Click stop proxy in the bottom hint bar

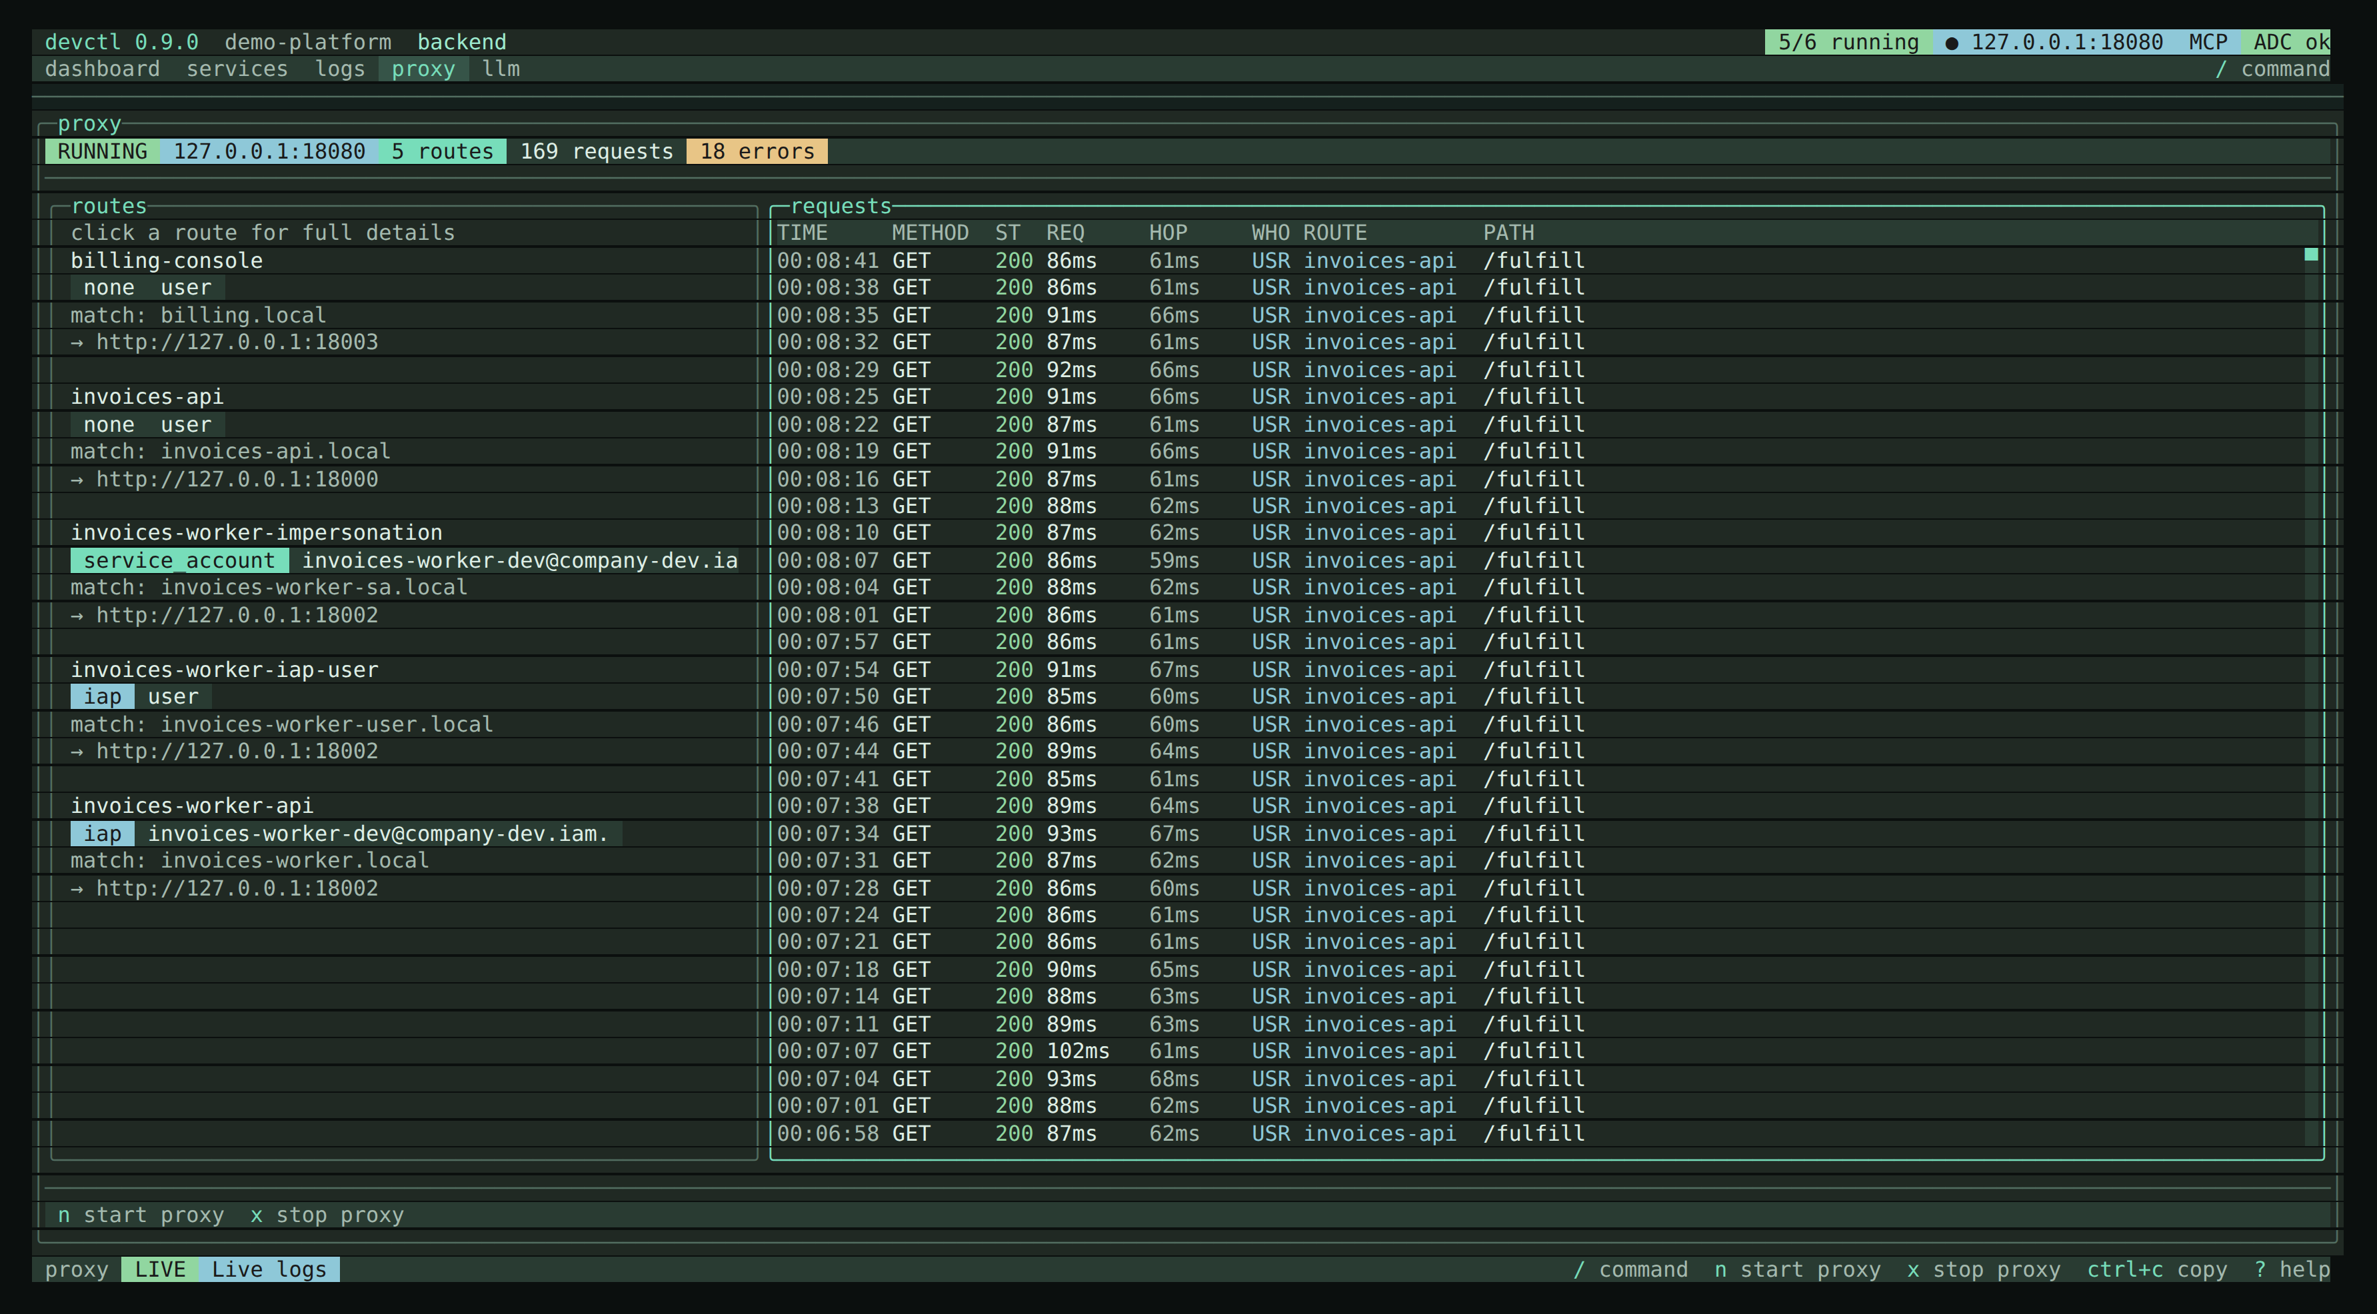[x=1983, y=1270]
